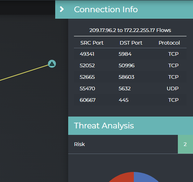Click the yellow connection edge line
Viewport: 193px width, 182px height.
tap(24, 73)
